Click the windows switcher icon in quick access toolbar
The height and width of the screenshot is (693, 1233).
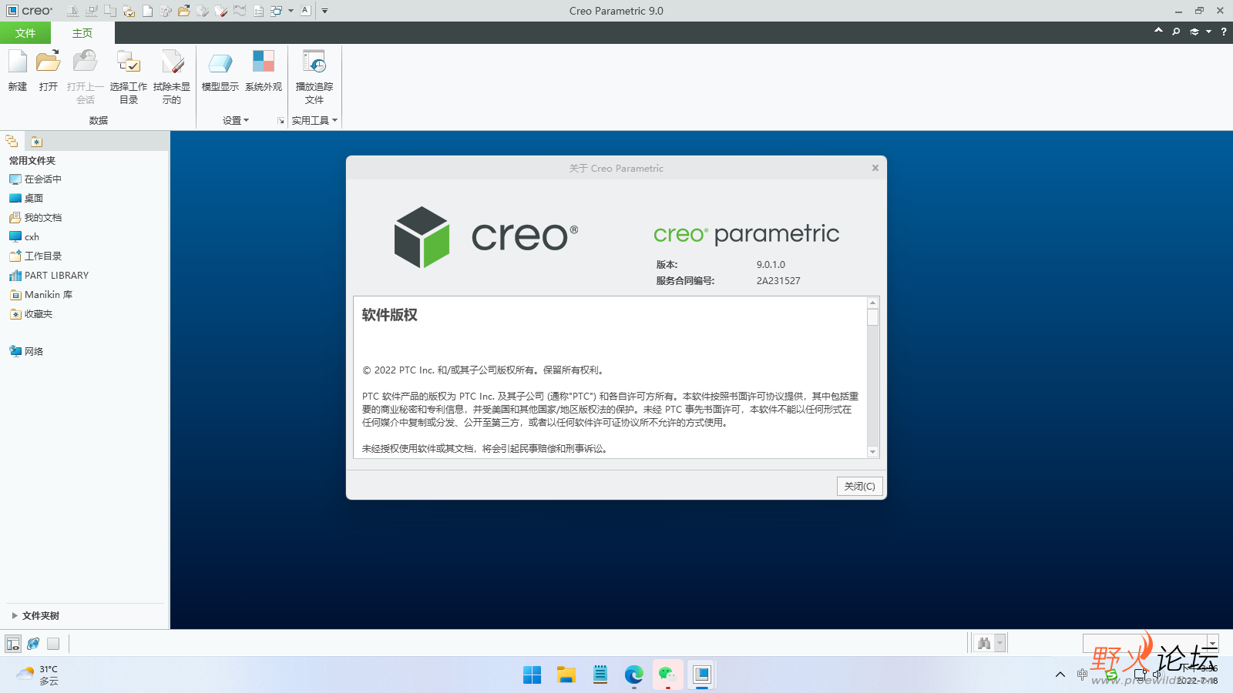276,11
